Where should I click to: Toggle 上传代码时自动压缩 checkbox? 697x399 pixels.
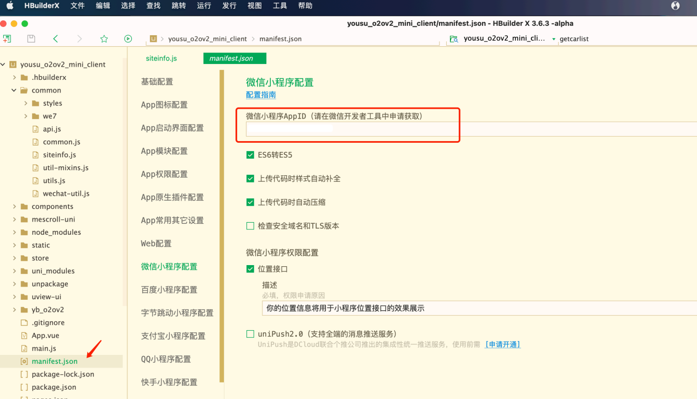point(250,202)
